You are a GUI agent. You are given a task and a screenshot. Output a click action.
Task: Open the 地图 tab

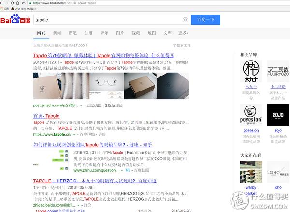coord(152,33)
